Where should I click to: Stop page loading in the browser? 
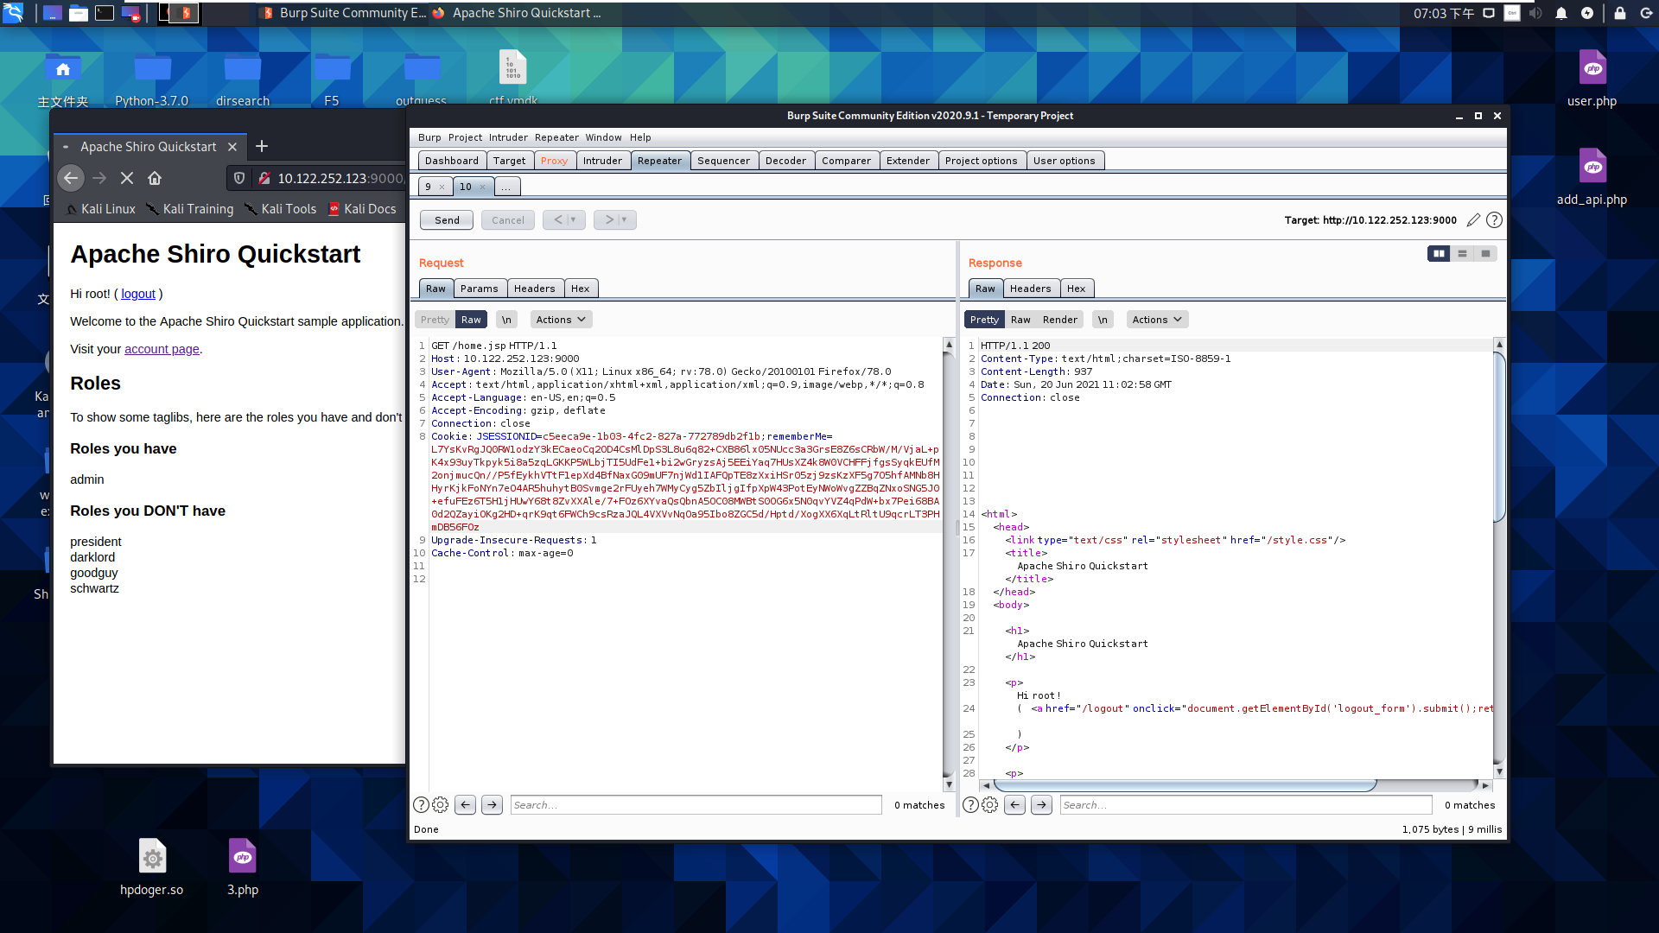pyautogui.click(x=127, y=178)
